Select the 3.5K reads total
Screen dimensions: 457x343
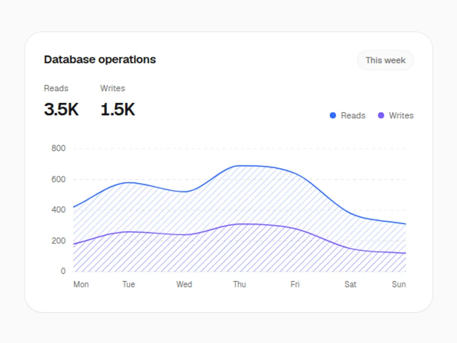[x=62, y=109]
